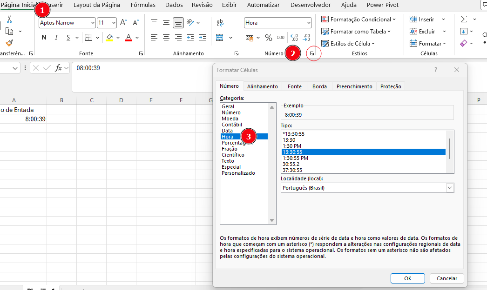
Task: Dismiss the dialog with Cancelar
Action: click(x=446, y=278)
